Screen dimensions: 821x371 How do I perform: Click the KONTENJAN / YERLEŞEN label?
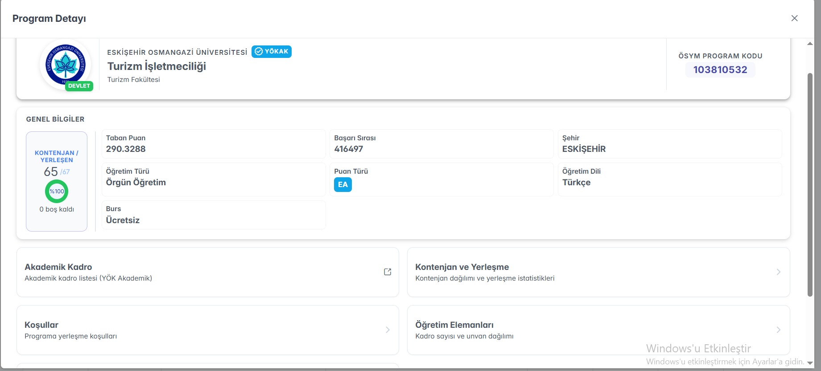(57, 156)
